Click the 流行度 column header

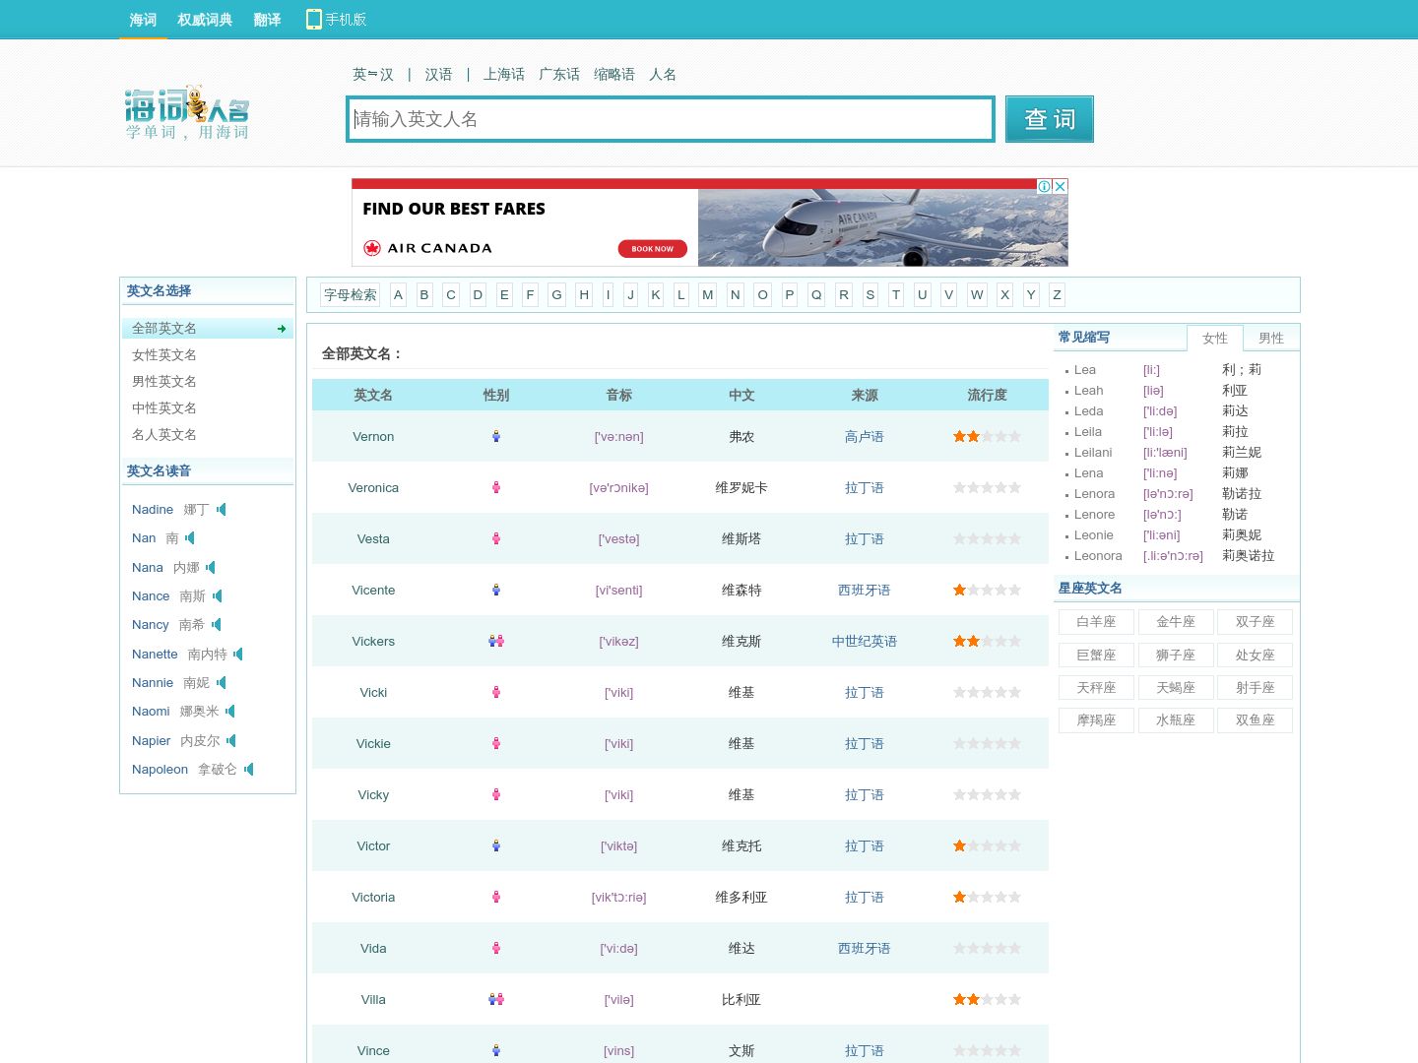tap(987, 395)
